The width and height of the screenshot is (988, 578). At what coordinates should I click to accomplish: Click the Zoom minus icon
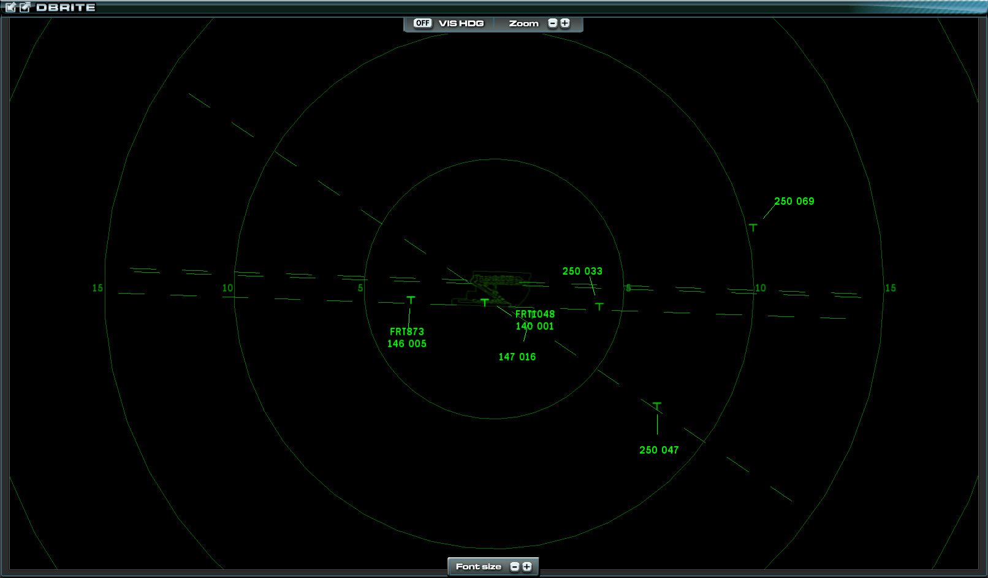coord(552,23)
